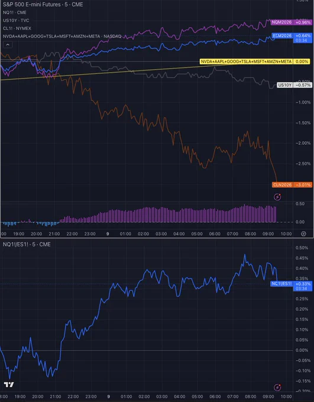
Task: Select NQ1!/ES1! · 5 · CME lower chart title
Action: pyautogui.click(x=27, y=244)
